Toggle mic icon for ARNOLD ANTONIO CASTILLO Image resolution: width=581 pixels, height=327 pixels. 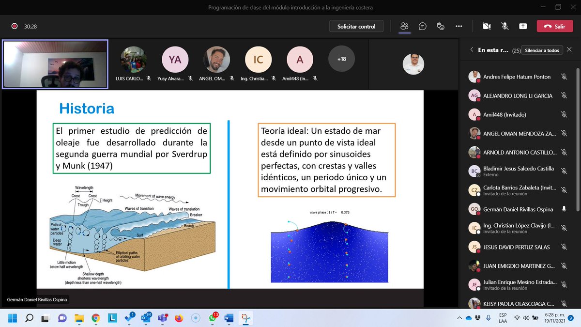click(x=564, y=152)
